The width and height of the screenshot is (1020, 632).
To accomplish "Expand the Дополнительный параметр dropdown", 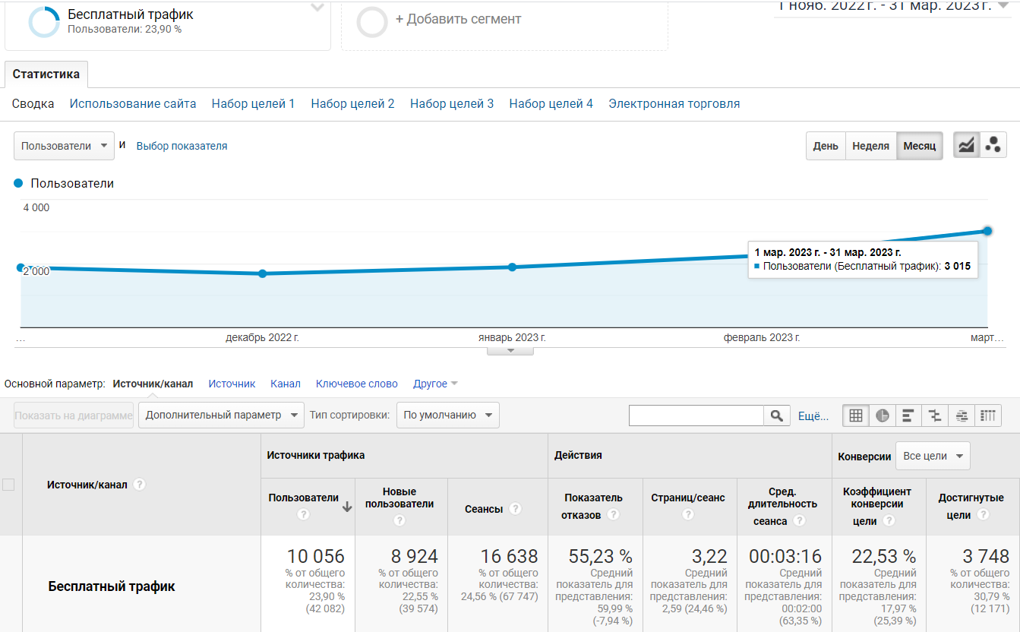I will [221, 416].
